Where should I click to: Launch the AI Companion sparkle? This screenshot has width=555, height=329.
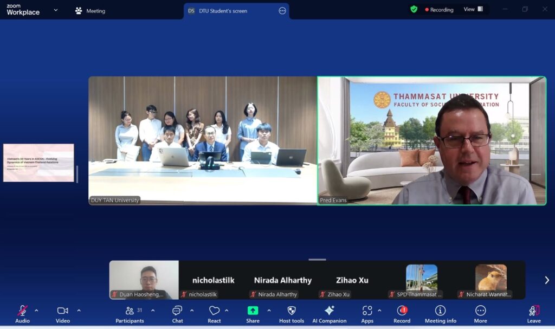[x=329, y=314]
